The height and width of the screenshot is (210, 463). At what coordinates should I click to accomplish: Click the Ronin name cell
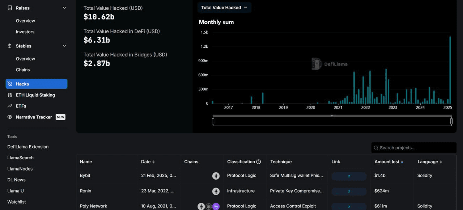tap(85, 191)
